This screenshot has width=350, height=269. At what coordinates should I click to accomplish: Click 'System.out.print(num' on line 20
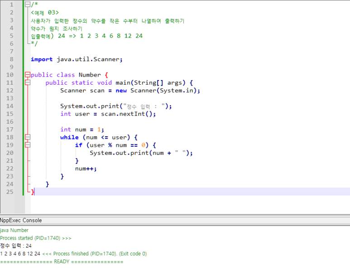tap(127, 153)
